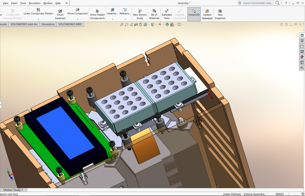This screenshot has width=305, height=196.
Task: Click Zoom to Fit magnifier icon
Action: [x=122, y=25]
